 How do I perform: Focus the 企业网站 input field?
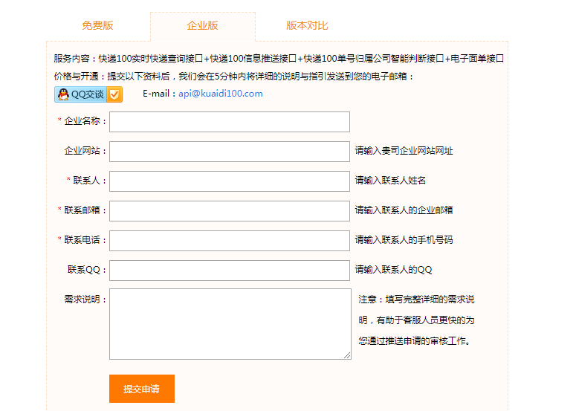tap(230, 152)
